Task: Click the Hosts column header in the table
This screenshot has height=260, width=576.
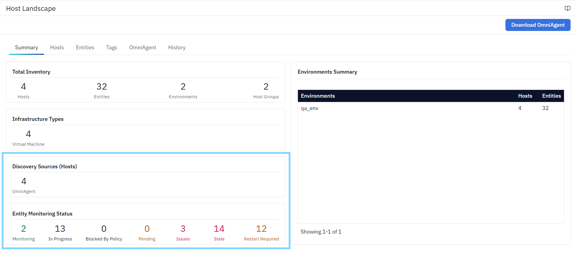Action: click(x=525, y=96)
